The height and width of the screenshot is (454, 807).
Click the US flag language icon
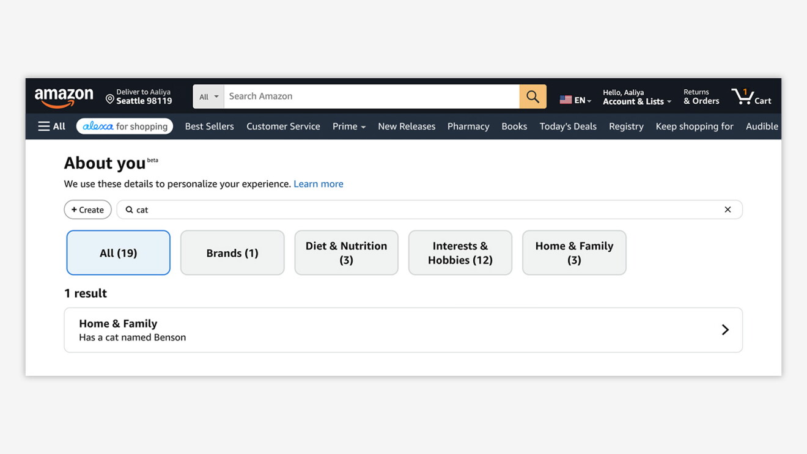click(x=566, y=100)
